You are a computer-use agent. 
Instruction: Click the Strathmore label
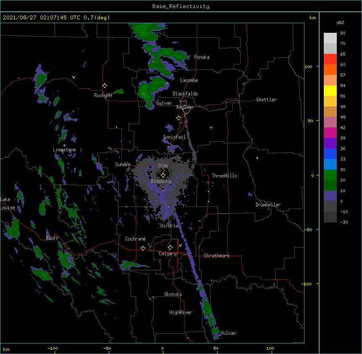217,256
